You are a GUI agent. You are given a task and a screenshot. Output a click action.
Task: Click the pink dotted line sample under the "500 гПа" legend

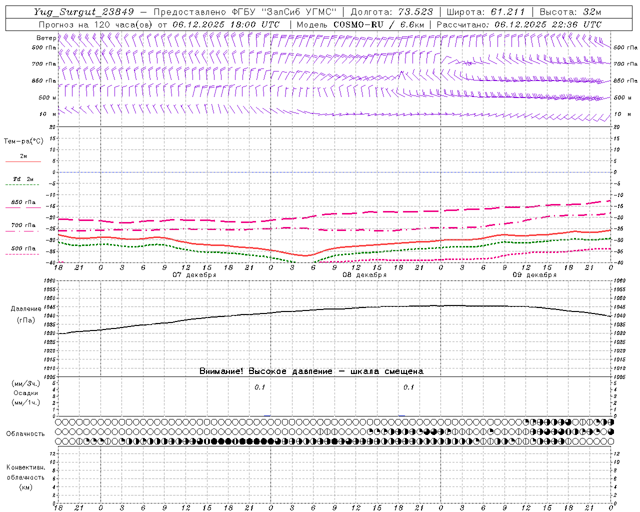pos(22,254)
